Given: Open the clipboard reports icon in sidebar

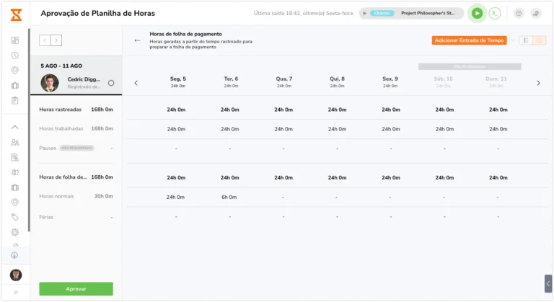Looking at the screenshot, I should click(15, 101).
